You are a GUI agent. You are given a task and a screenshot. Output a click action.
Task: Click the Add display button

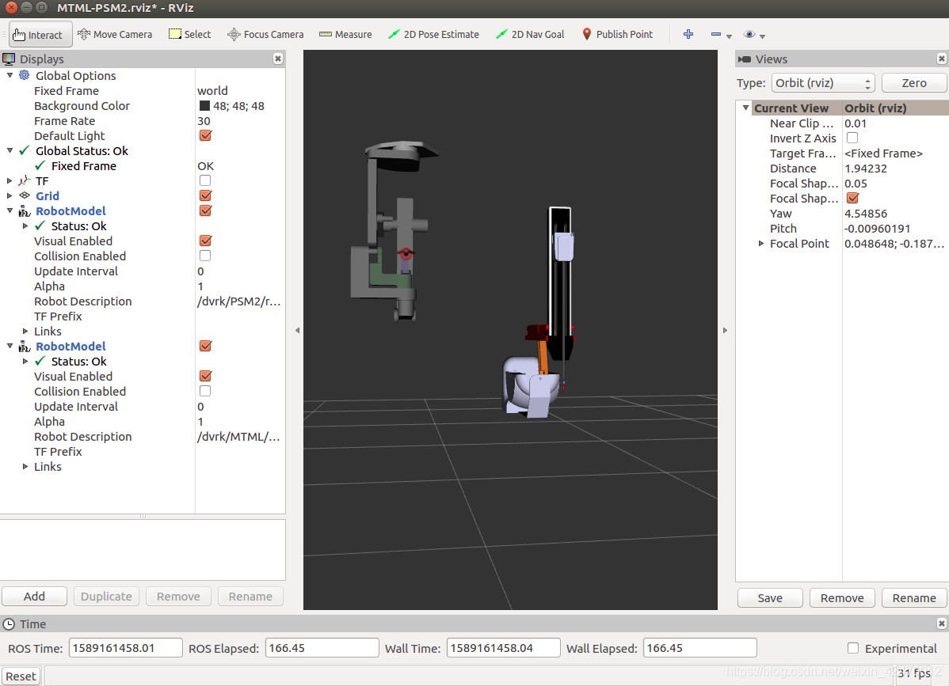click(35, 596)
